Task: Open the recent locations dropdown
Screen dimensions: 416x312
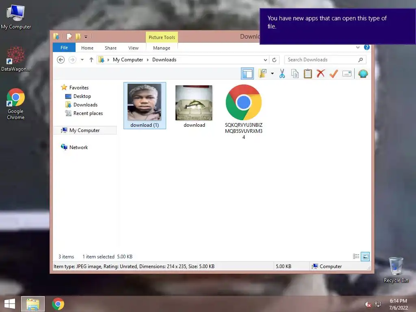Action: pos(82,60)
